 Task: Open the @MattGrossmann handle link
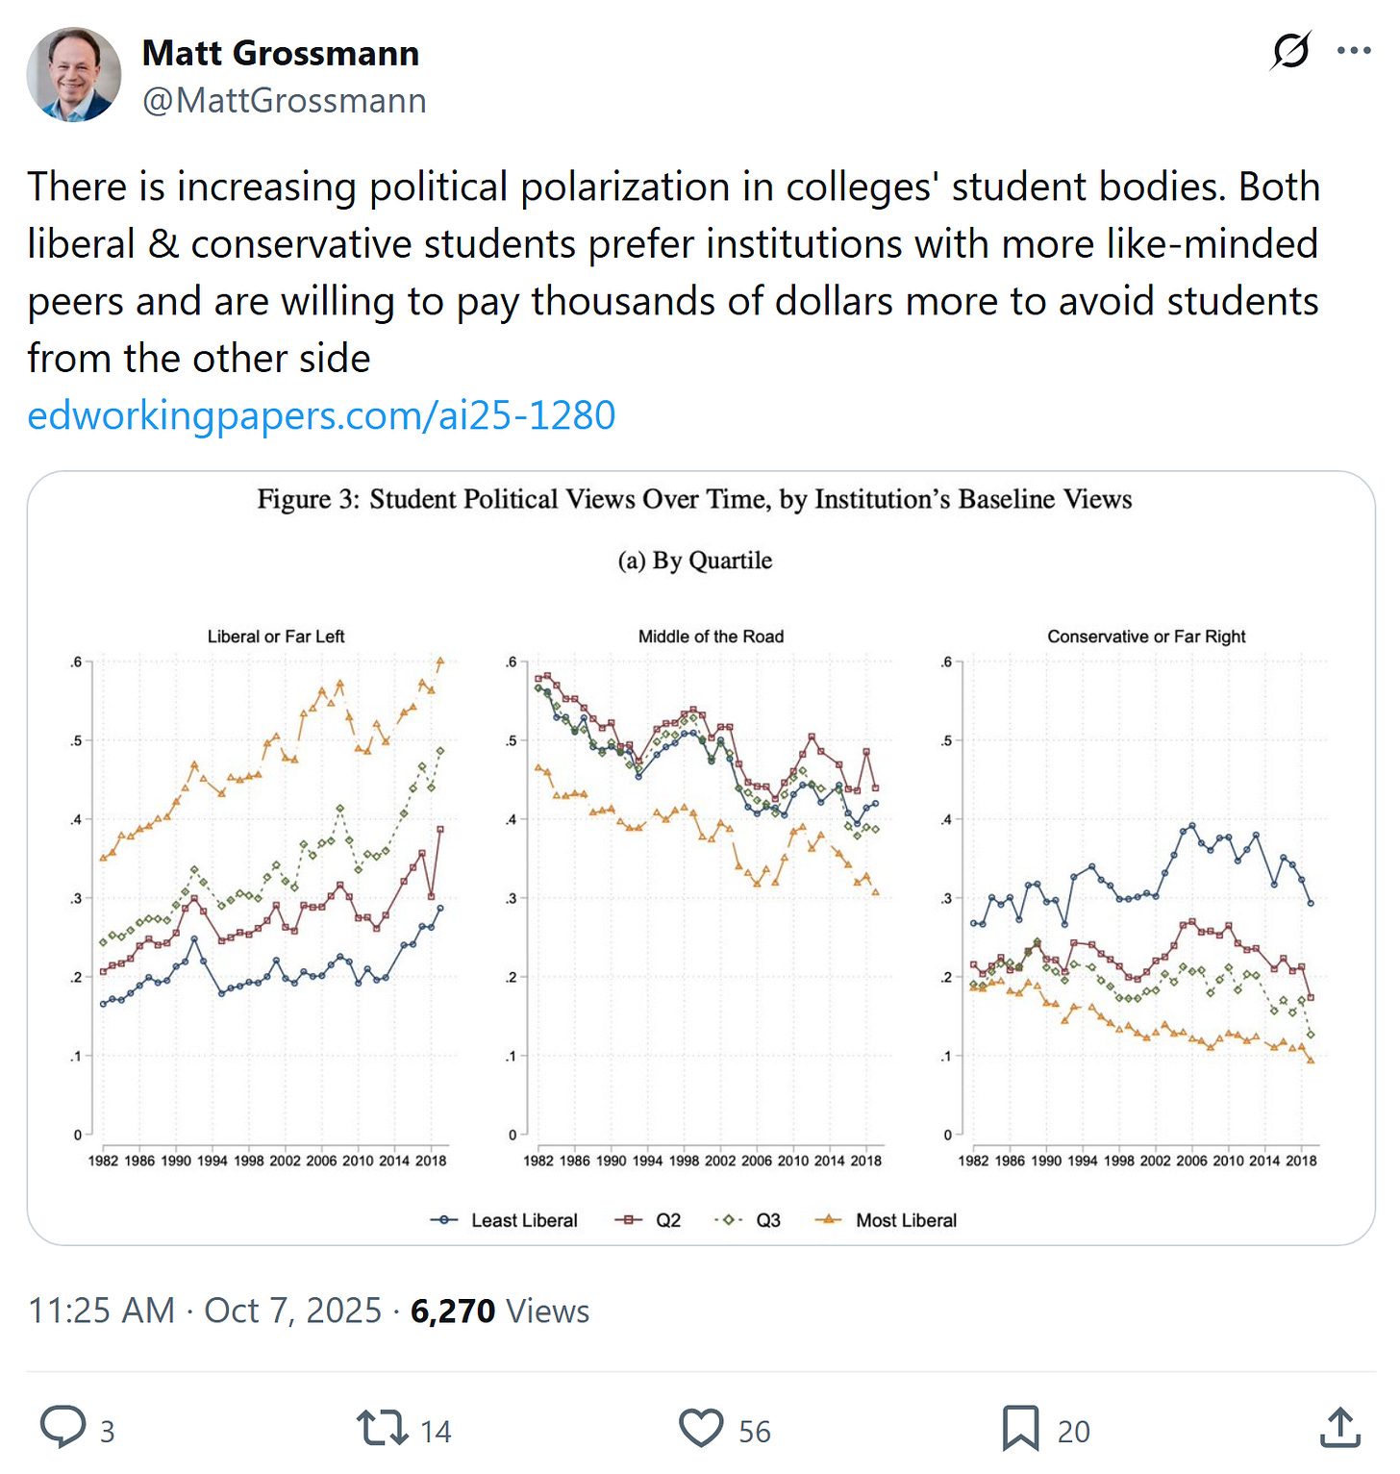click(x=285, y=101)
